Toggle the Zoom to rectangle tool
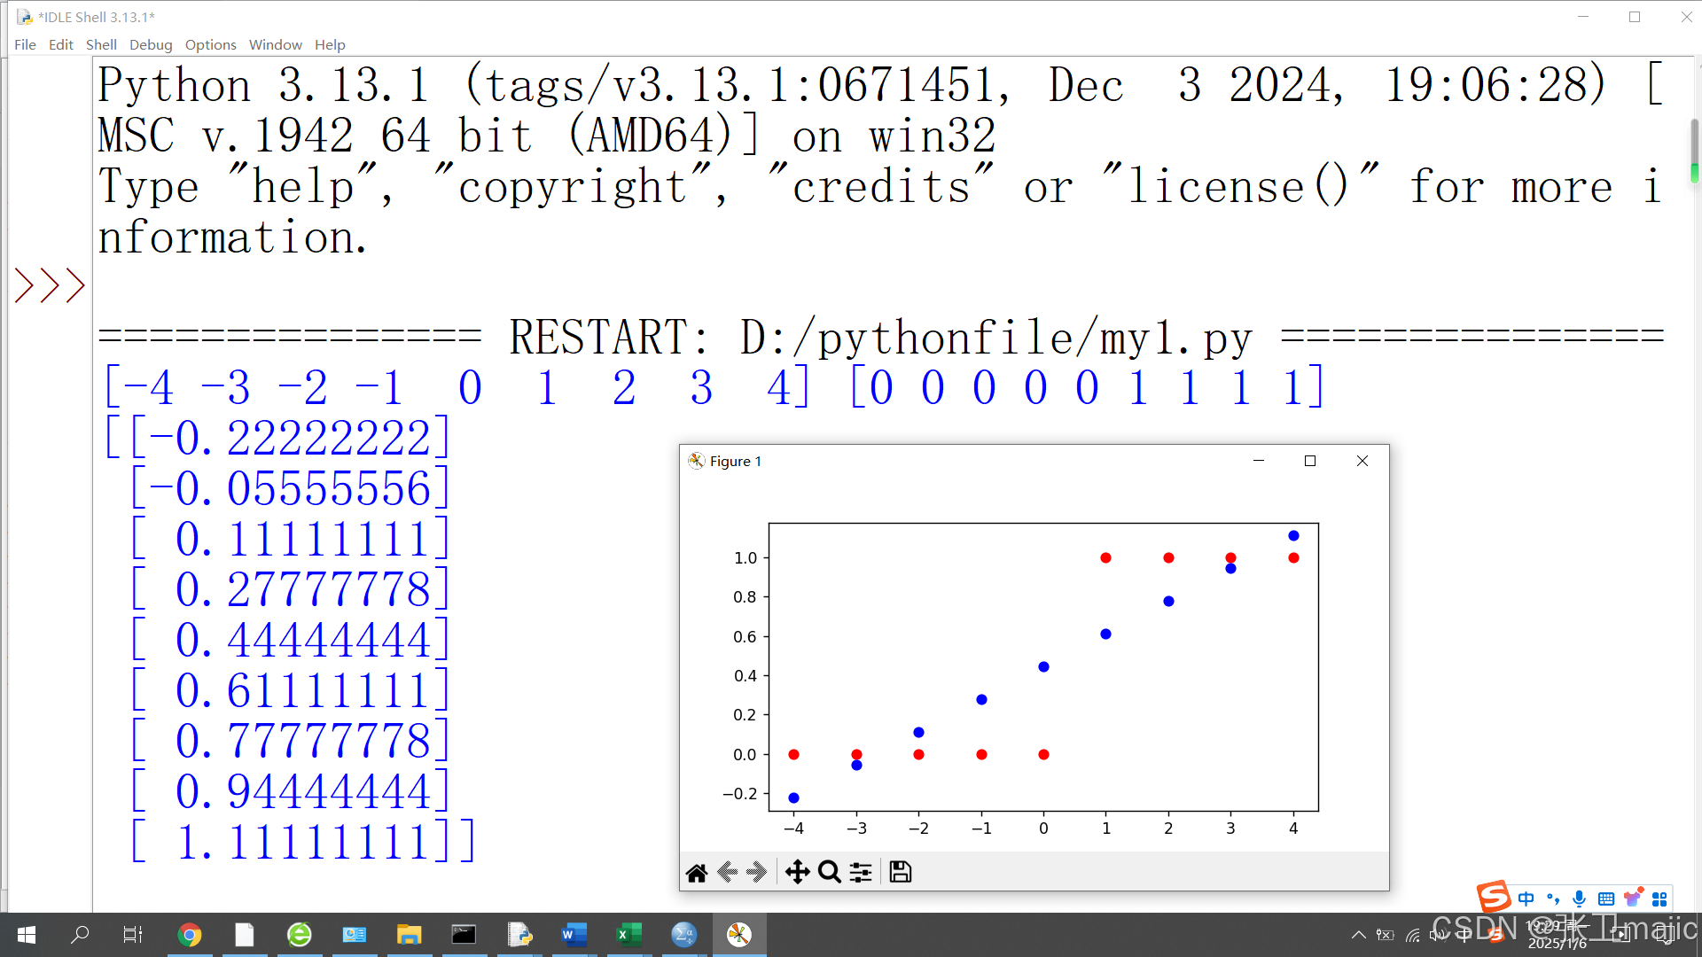Image resolution: width=1702 pixels, height=957 pixels. (x=830, y=873)
